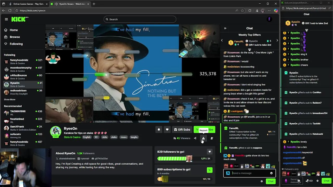Toggle the notification bell for RyeeOn

tap(159, 130)
